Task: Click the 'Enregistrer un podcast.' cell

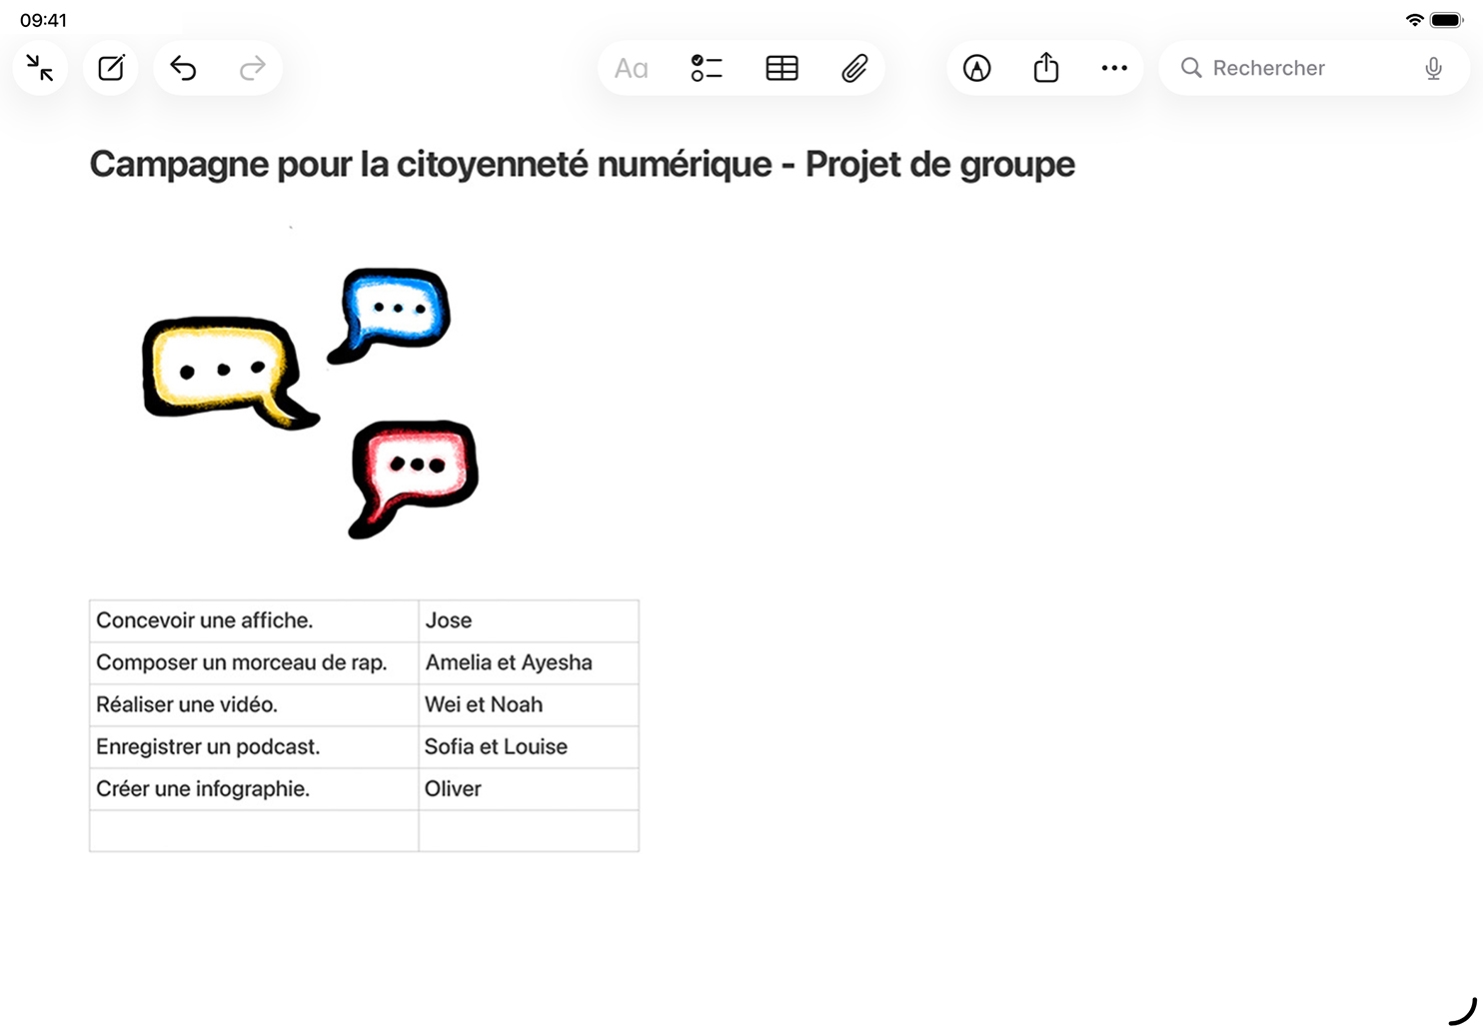Action: click(x=254, y=746)
